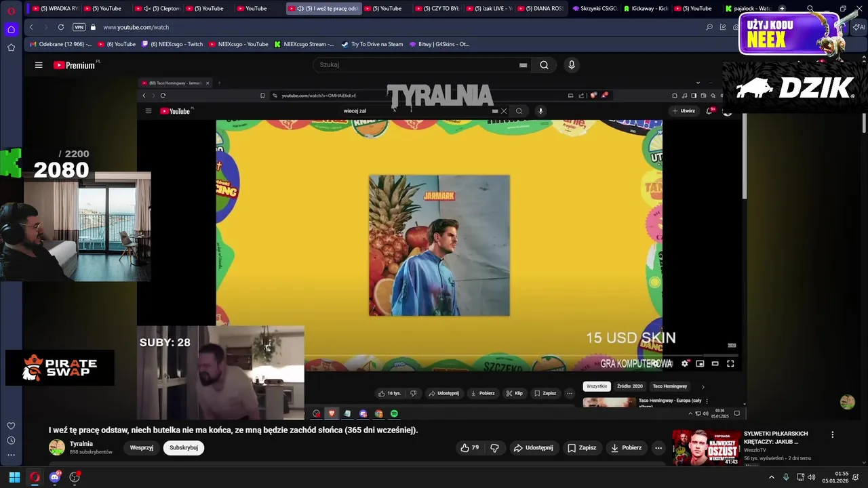The height and width of the screenshot is (488, 868).
Task: Click the taskbar microphone tray icon
Action: 786,477
